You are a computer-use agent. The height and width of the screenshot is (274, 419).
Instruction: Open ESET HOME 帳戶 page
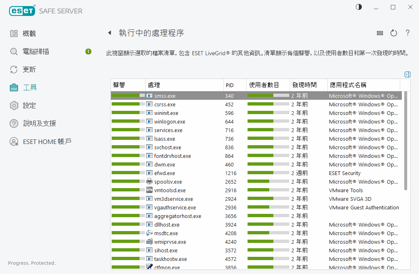click(47, 141)
